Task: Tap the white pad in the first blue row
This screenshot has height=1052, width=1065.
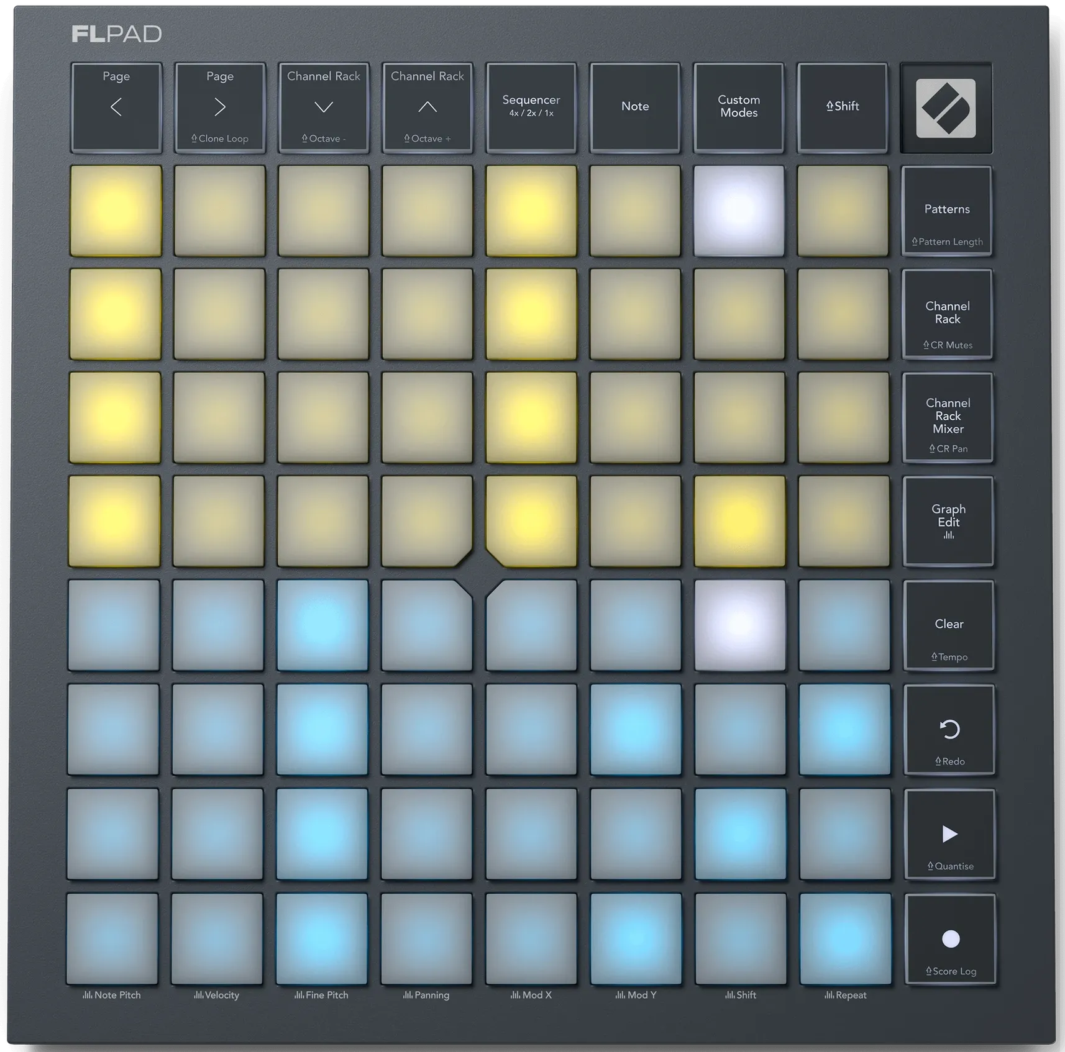Action: tap(740, 625)
